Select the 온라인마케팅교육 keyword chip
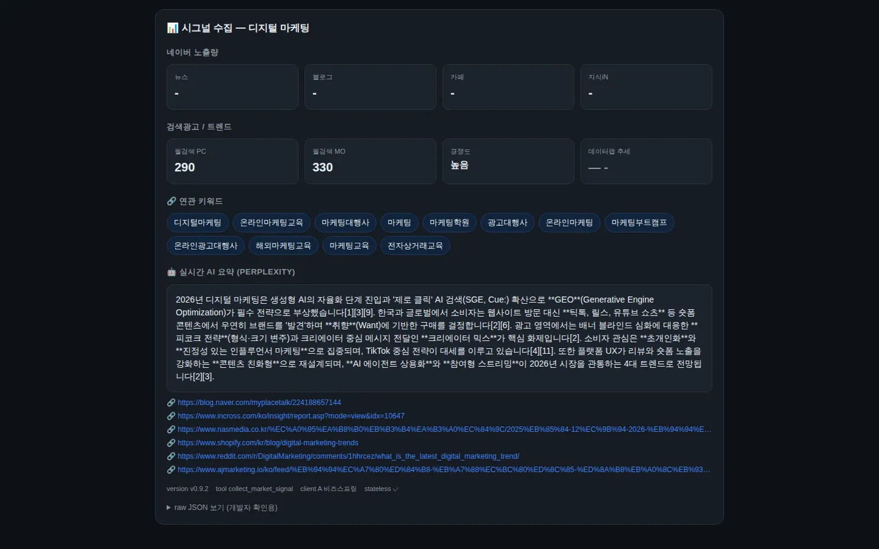 tap(272, 223)
